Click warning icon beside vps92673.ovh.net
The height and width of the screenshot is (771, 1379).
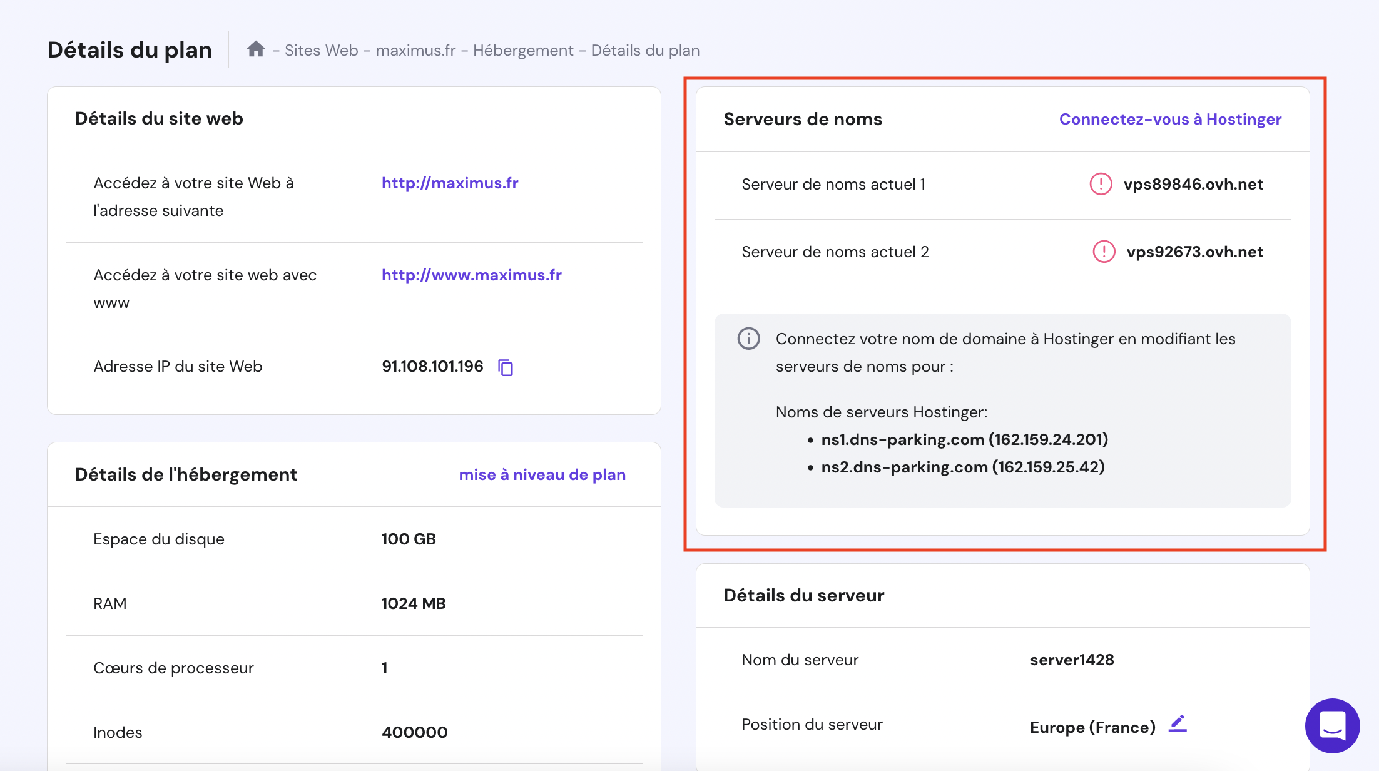click(x=1104, y=252)
